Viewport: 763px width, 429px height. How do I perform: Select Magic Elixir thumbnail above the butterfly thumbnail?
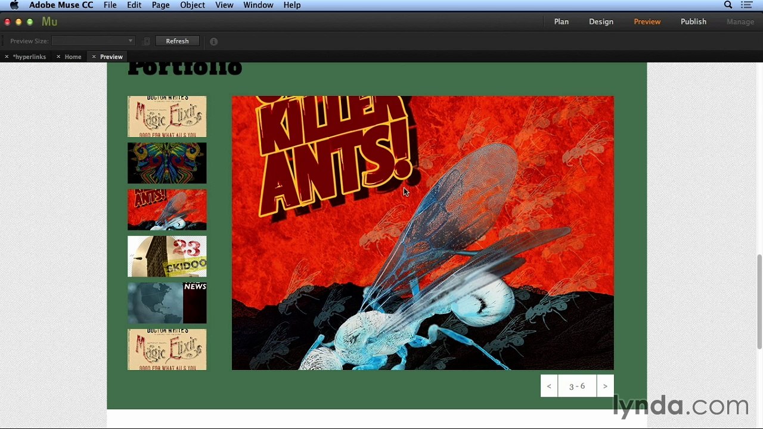click(167, 117)
